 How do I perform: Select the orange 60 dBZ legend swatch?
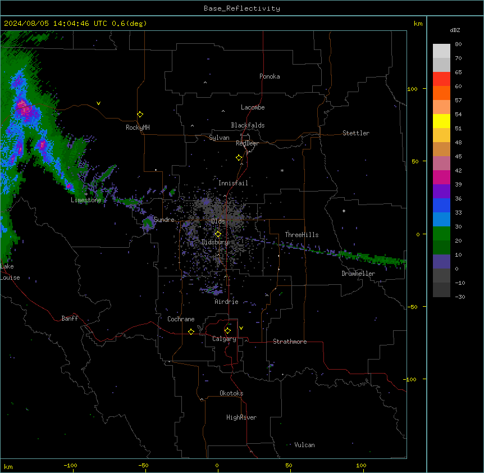[441, 93]
